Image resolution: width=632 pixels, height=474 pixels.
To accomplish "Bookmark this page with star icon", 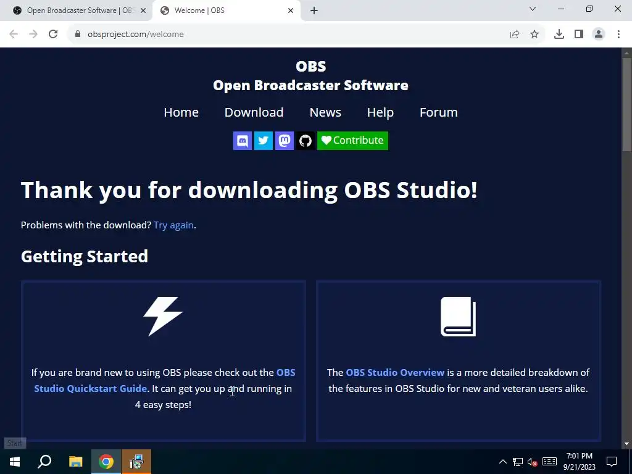I will [x=534, y=35].
